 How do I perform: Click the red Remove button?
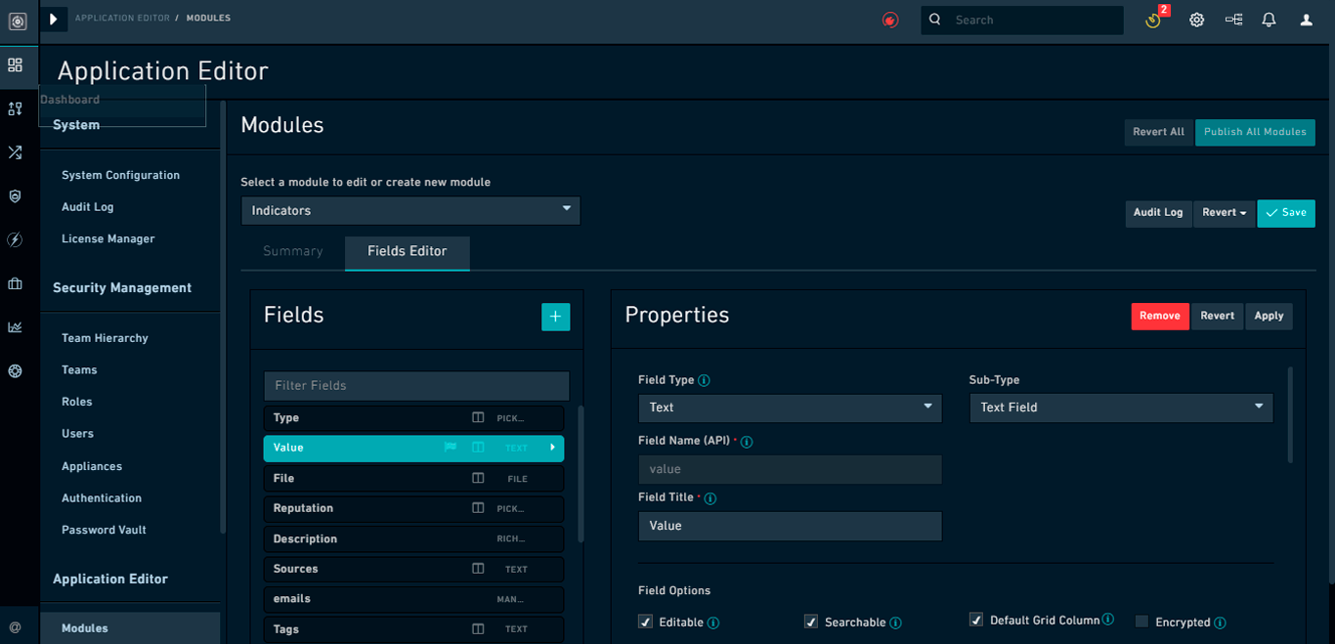pyautogui.click(x=1159, y=316)
